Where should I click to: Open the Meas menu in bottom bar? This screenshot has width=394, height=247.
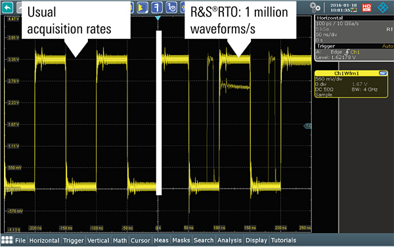[161, 240]
